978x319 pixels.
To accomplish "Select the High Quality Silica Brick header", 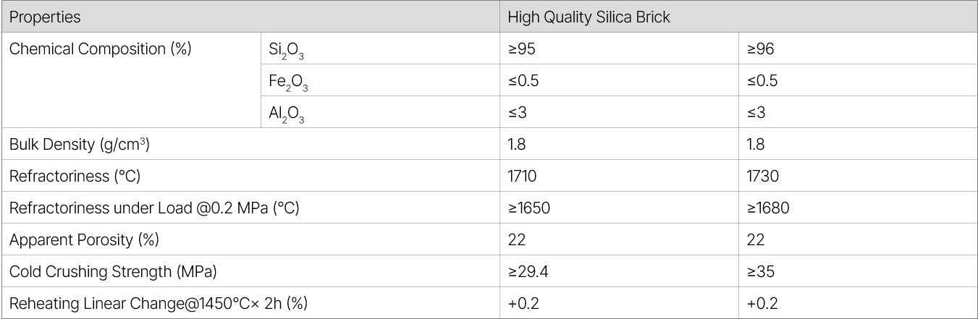I will [x=589, y=17].
